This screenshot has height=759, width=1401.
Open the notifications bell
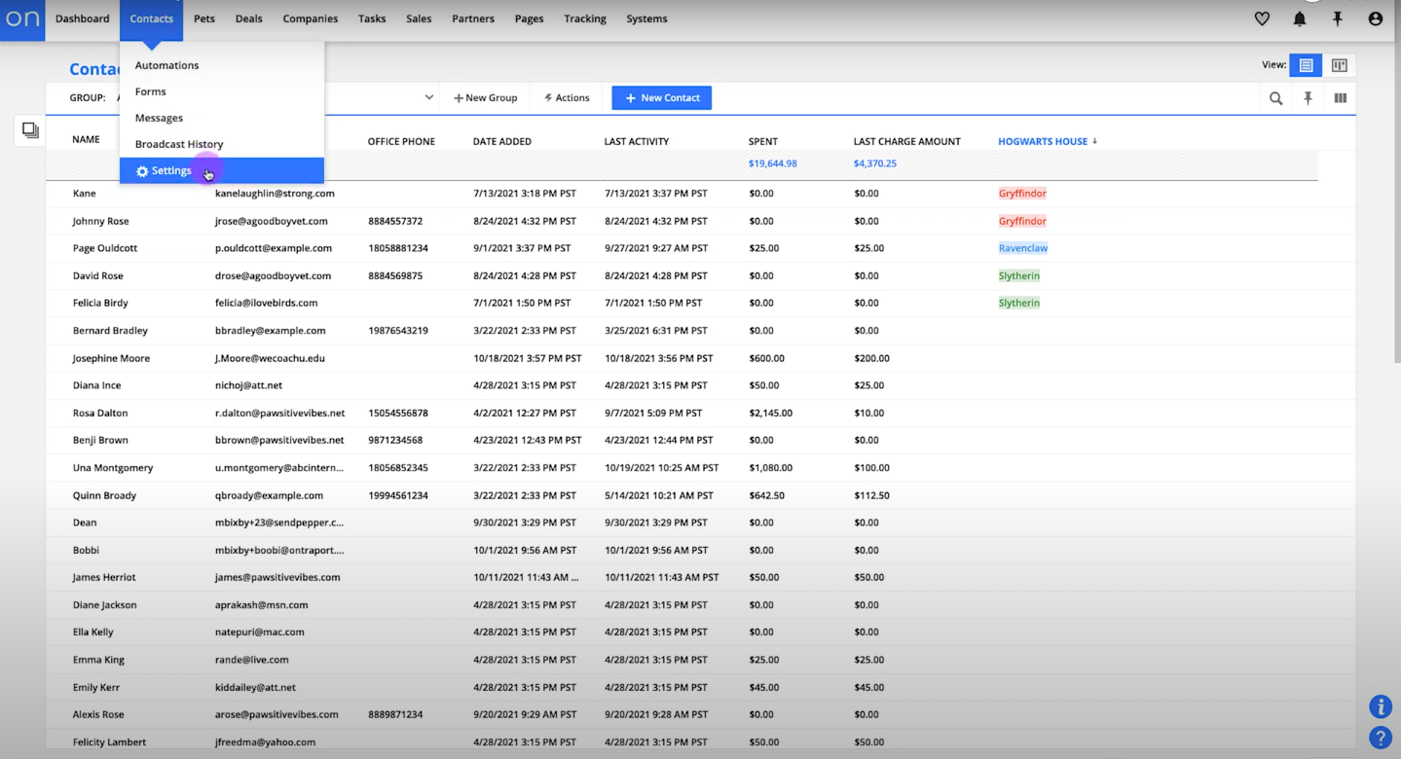[1300, 18]
